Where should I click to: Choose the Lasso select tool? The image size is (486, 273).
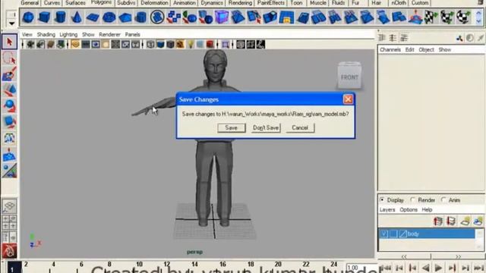(9, 58)
